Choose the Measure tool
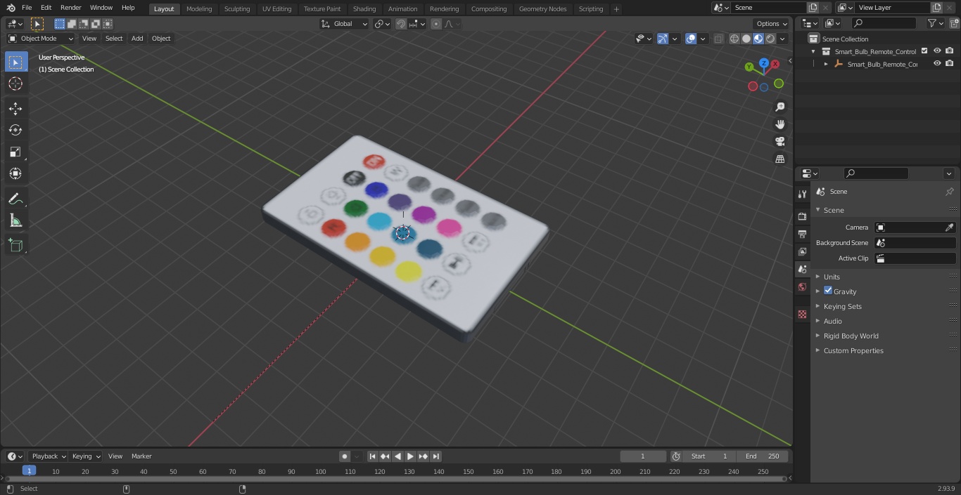Screen dimensions: 961x495 (15, 221)
